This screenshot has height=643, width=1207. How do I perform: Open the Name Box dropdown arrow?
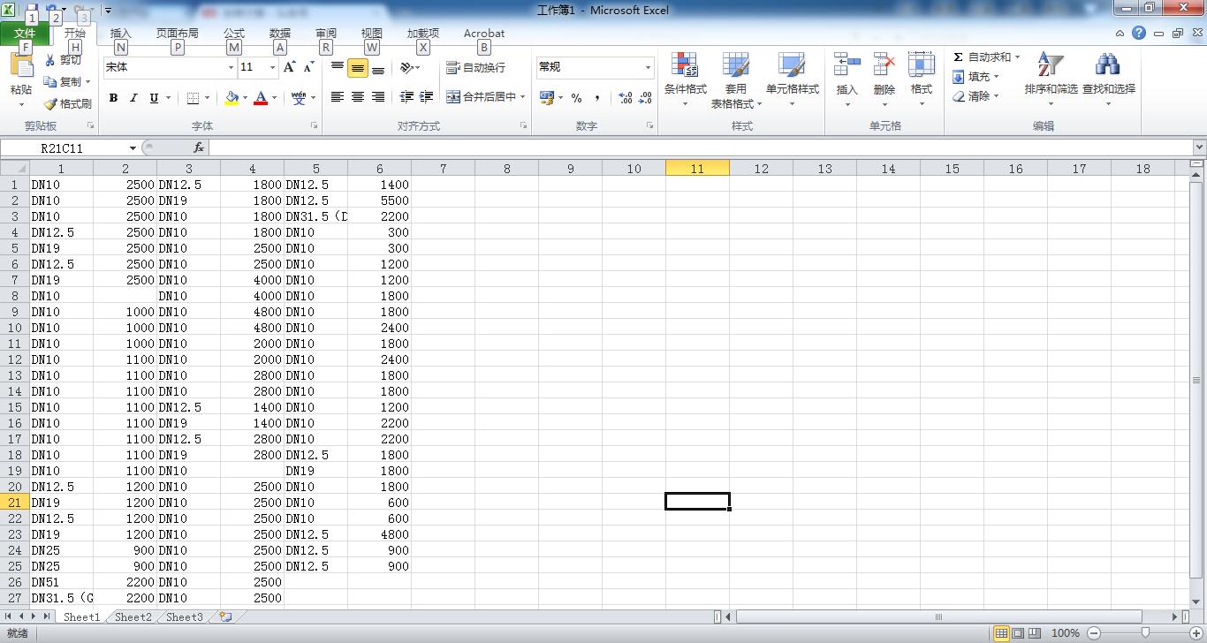point(133,148)
